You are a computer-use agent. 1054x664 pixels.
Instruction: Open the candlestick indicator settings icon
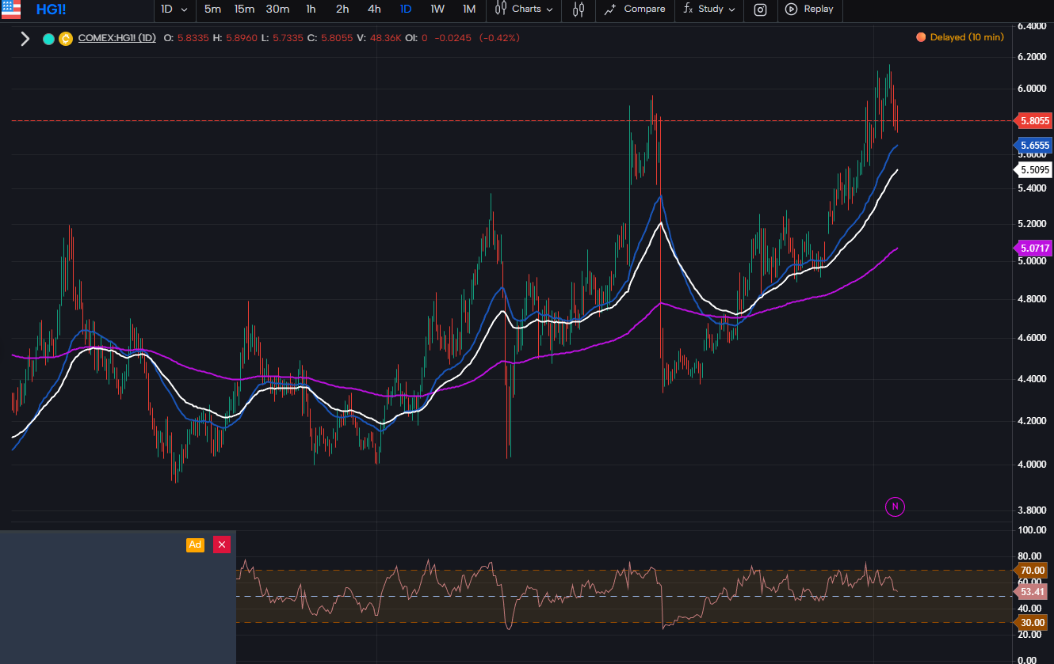point(579,9)
